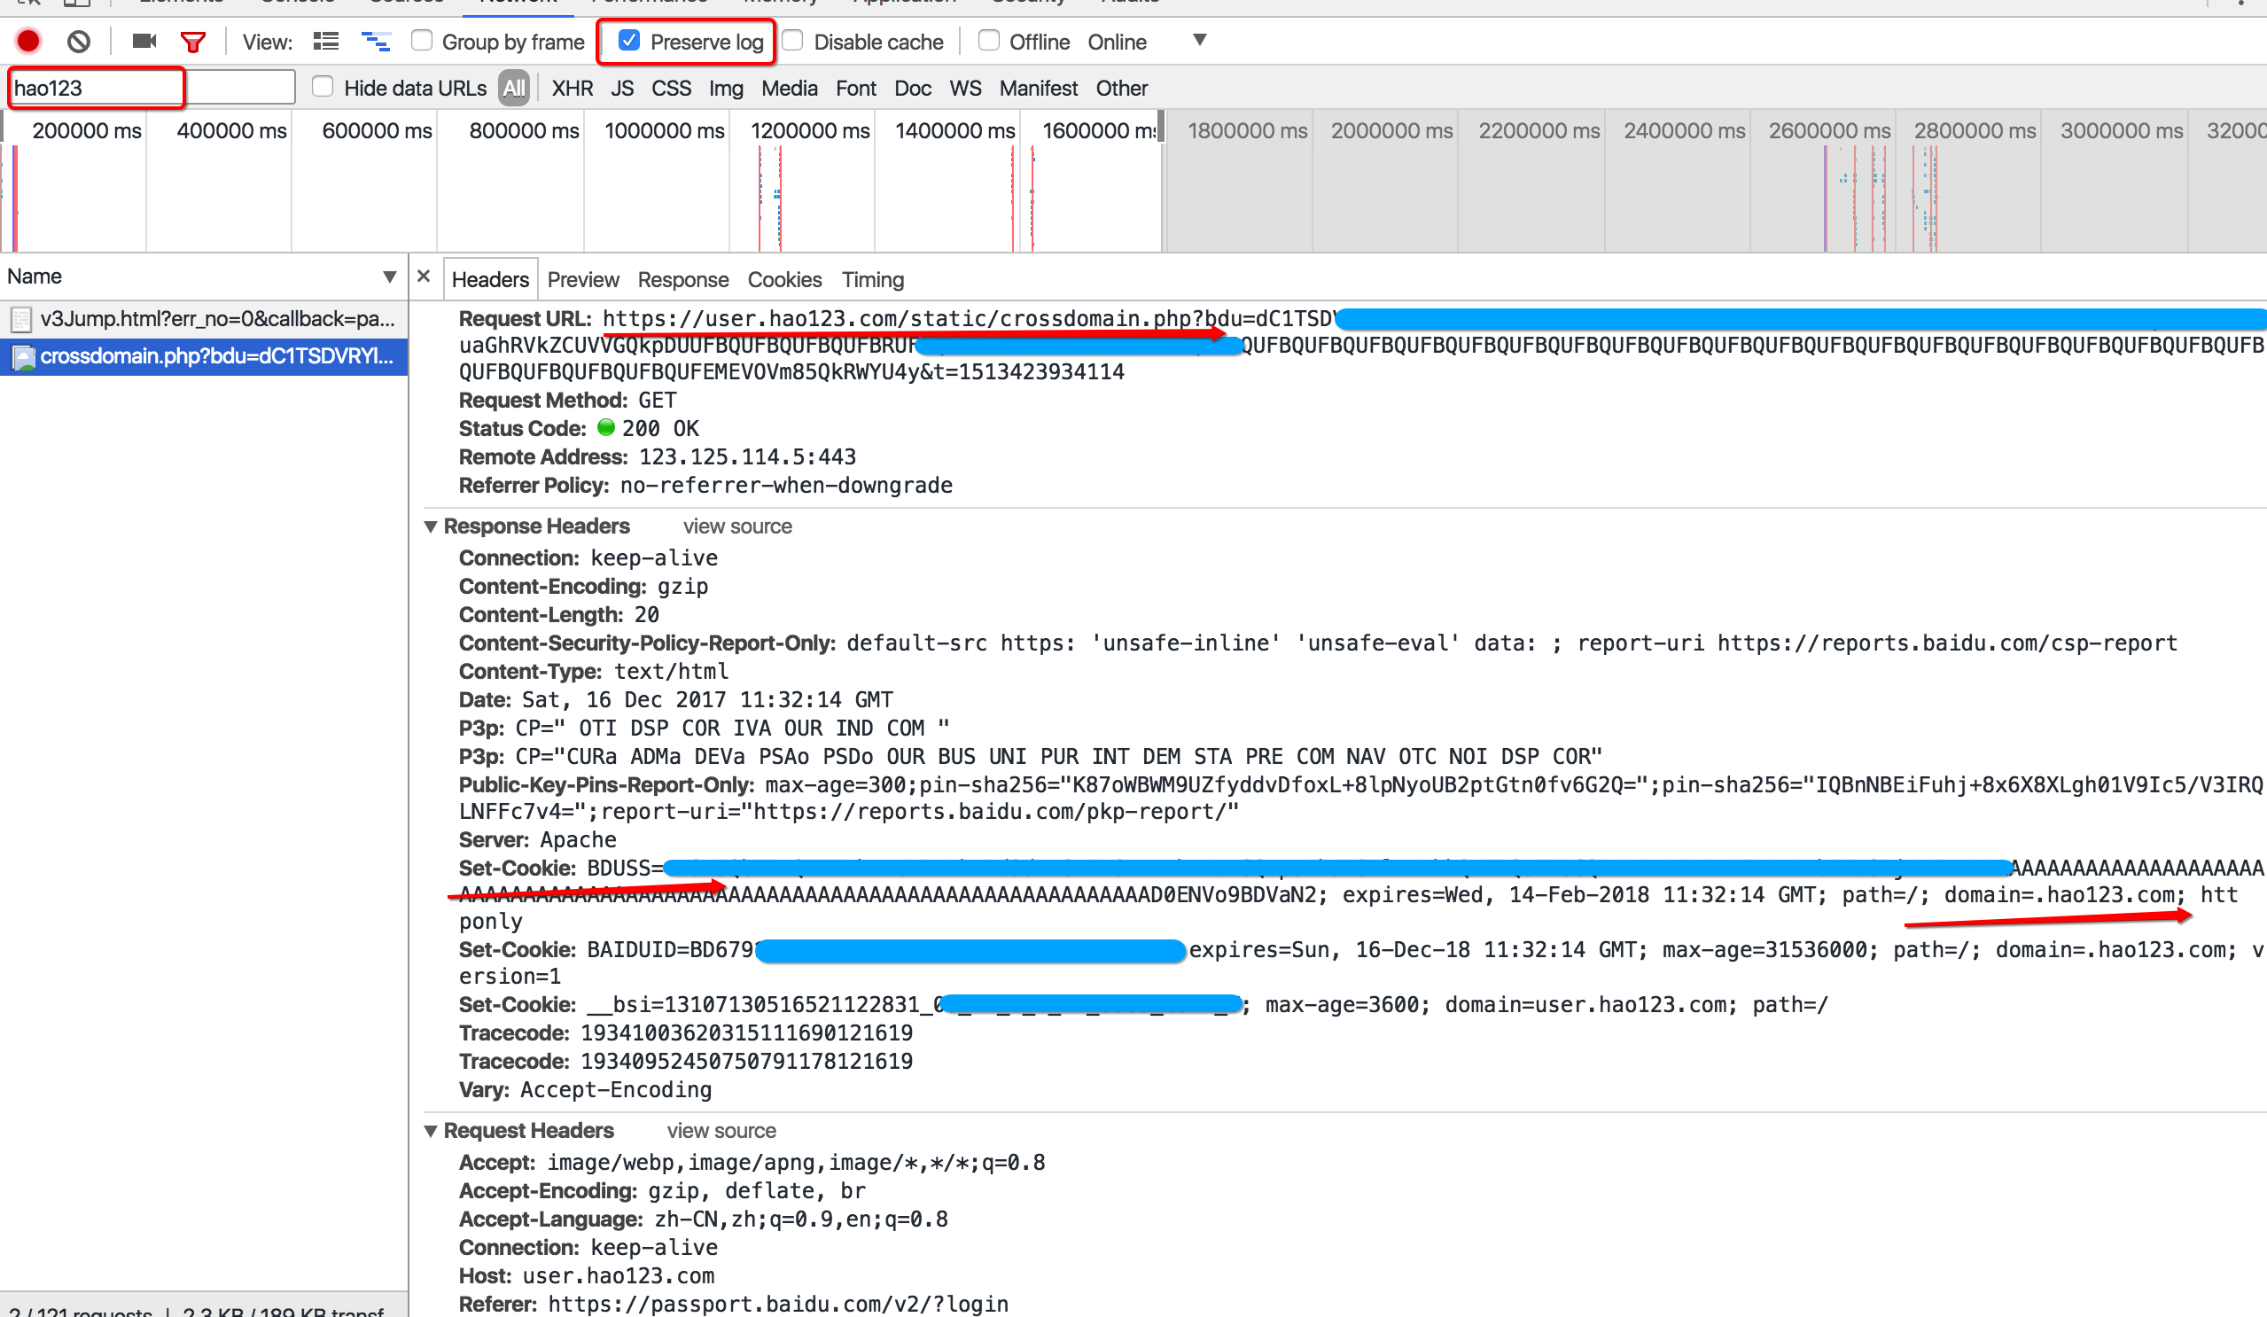Enable Group by frame checkbox
2267x1317 pixels.
(x=421, y=41)
